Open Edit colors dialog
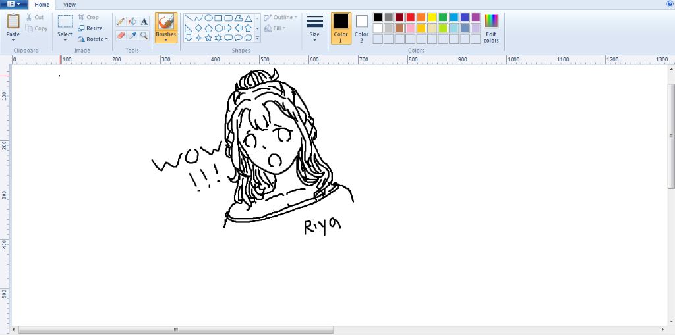Viewport: 675px width, 335px height. point(491,28)
